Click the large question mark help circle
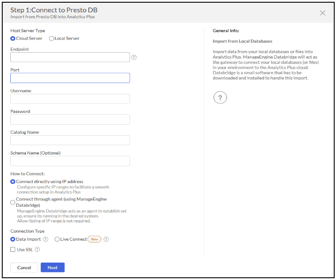Screen dimensions: 336x280 [x=220, y=97]
